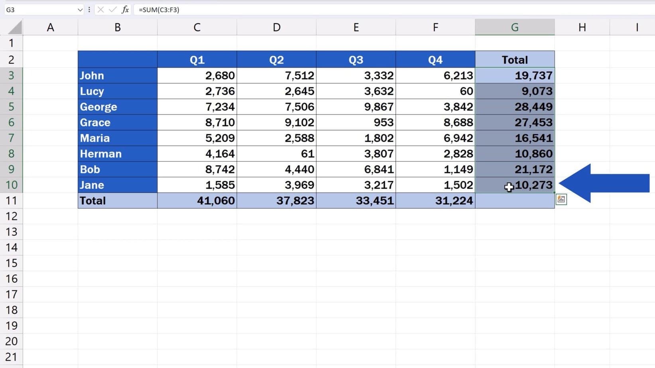
Task: Open the three-dot menu next to Name Box
Action: [89, 10]
